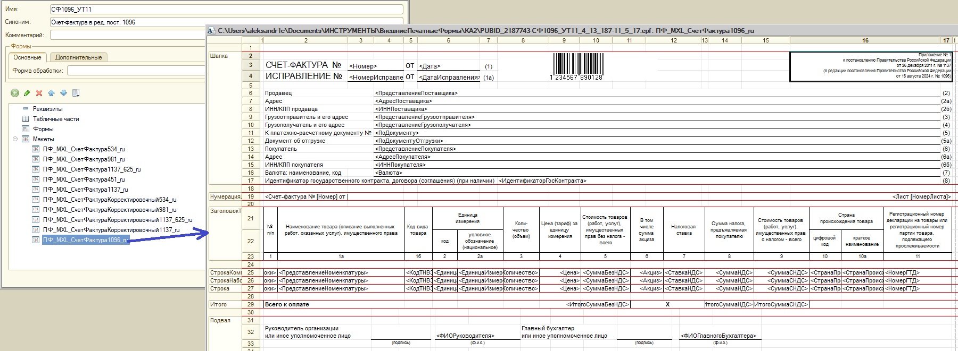958x351 pixels.
Task: Click the Формы node icon
Action: coord(26,129)
